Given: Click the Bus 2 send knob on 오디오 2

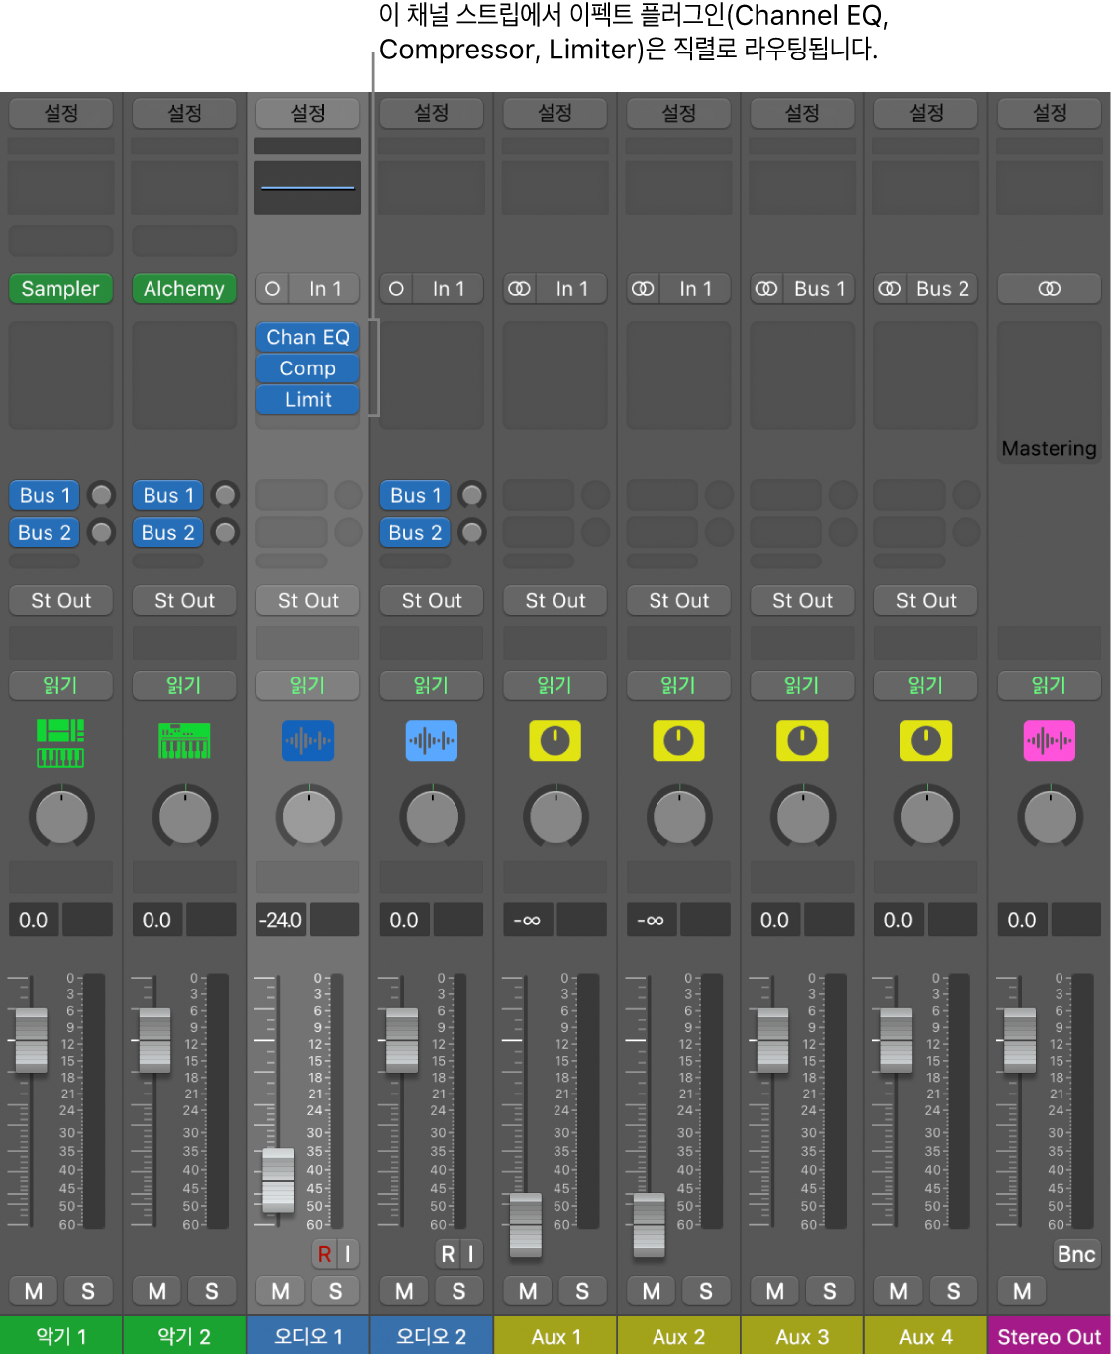Looking at the screenshot, I should coord(472,532).
